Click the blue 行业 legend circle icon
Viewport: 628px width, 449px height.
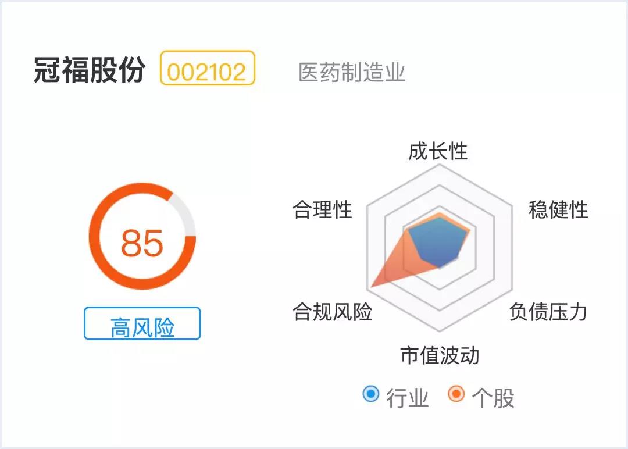coord(370,394)
